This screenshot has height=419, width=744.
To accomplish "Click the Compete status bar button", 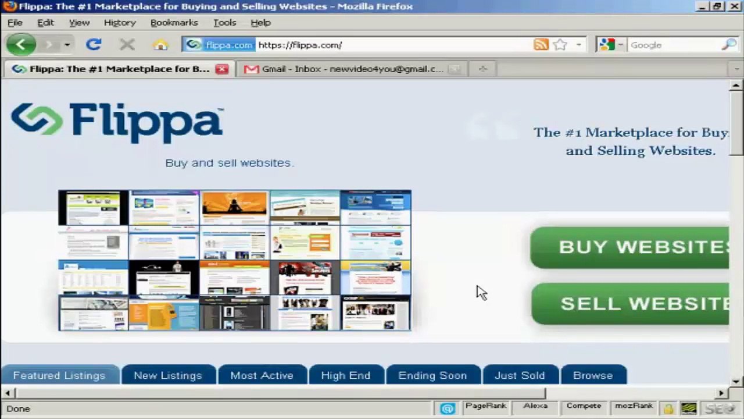I will 584,407.
